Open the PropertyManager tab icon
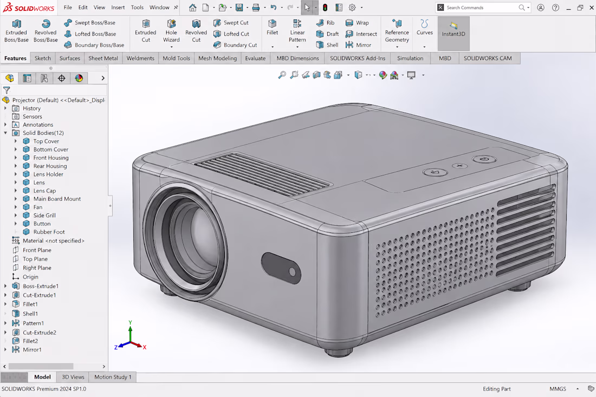 pos(27,78)
